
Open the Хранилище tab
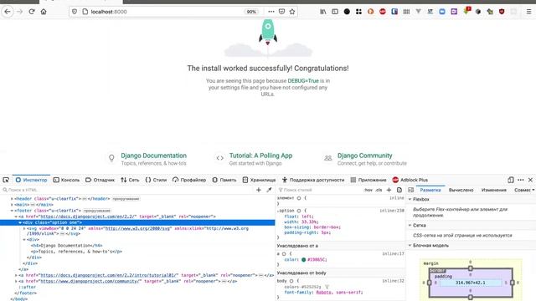(x=259, y=180)
